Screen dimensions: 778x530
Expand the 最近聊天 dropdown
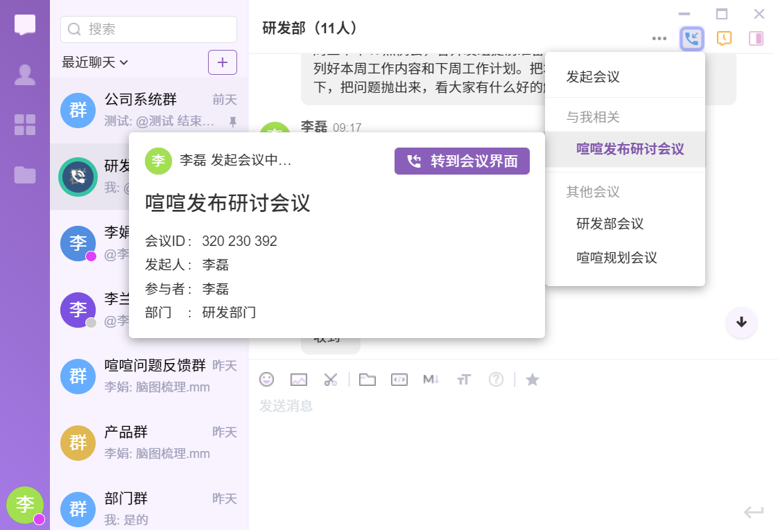pyautogui.click(x=95, y=62)
